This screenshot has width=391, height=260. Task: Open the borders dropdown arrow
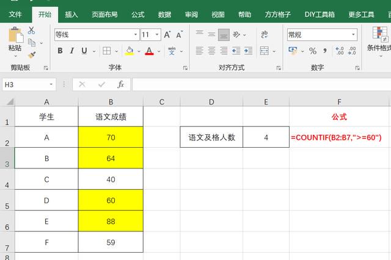click(x=117, y=51)
